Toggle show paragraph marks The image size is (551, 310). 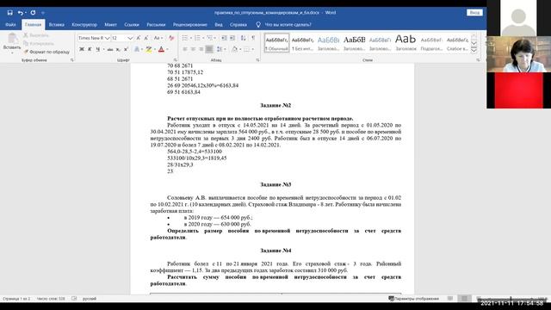tap(253, 38)
